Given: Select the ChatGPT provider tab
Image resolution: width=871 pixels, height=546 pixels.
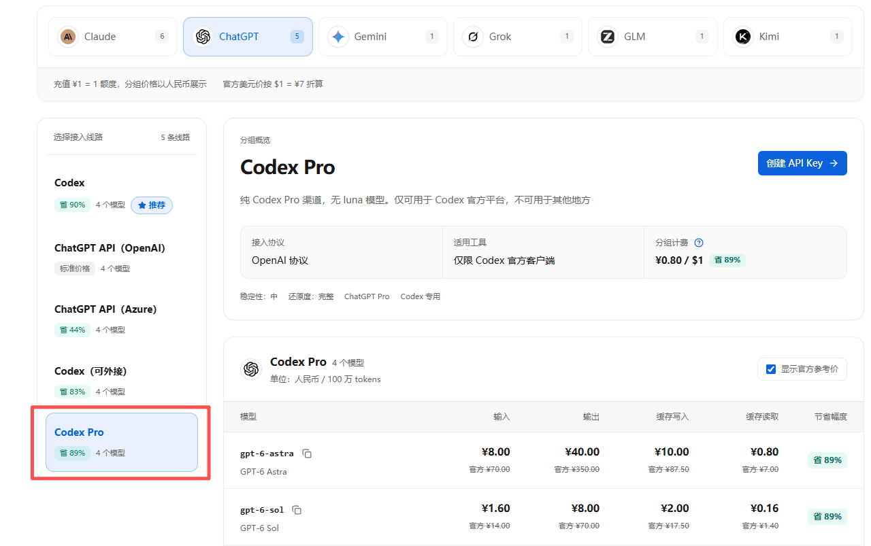Looking at the screenshot, I should click(248, 37).
